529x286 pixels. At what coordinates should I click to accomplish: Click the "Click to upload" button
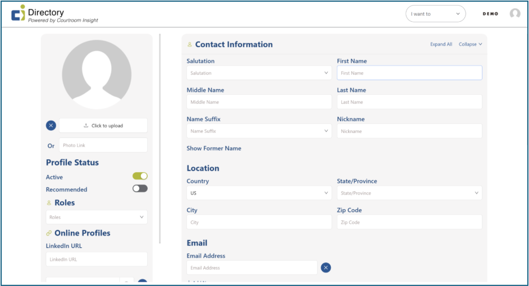click(103, 126)
